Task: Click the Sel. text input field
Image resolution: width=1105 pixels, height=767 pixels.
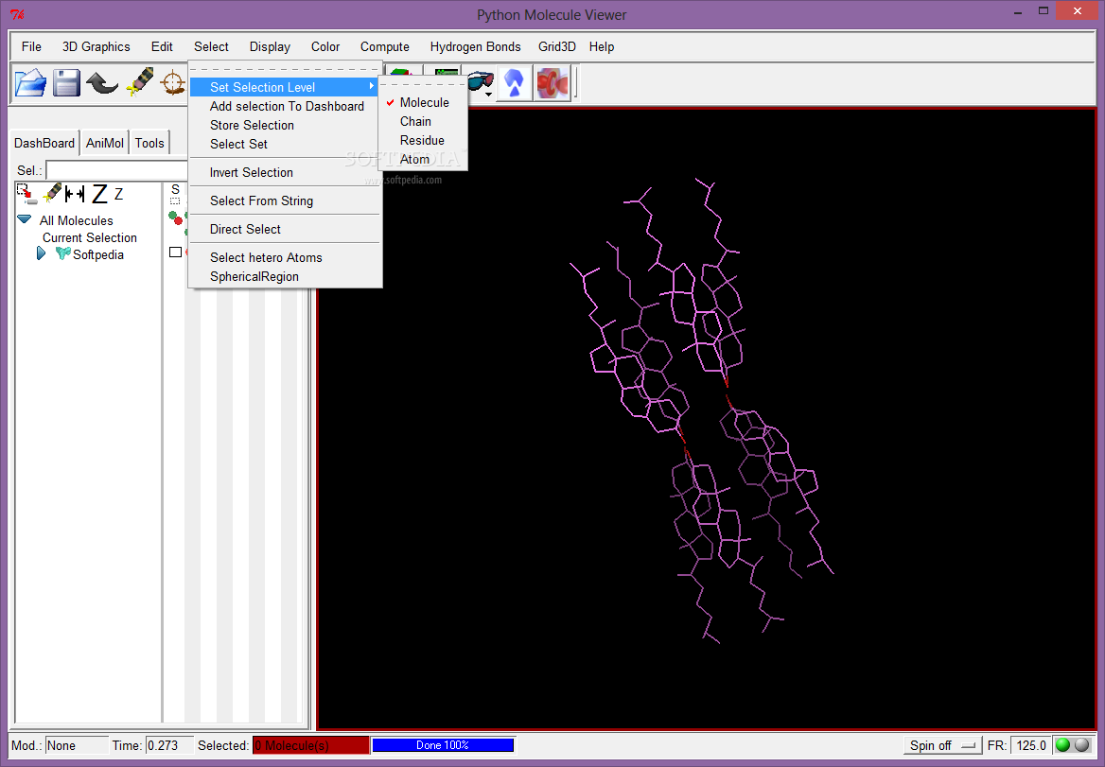Action: pyautogui.click(x=117, y=170)
